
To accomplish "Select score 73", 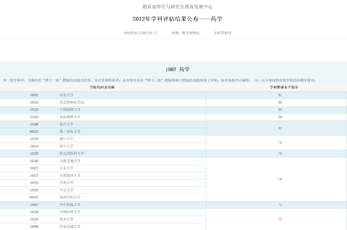I will [280, 204].
